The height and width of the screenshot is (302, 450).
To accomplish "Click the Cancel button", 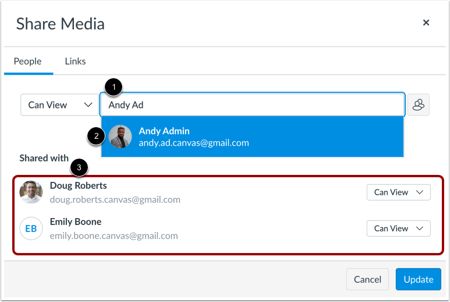I will [x=367, y=279].
